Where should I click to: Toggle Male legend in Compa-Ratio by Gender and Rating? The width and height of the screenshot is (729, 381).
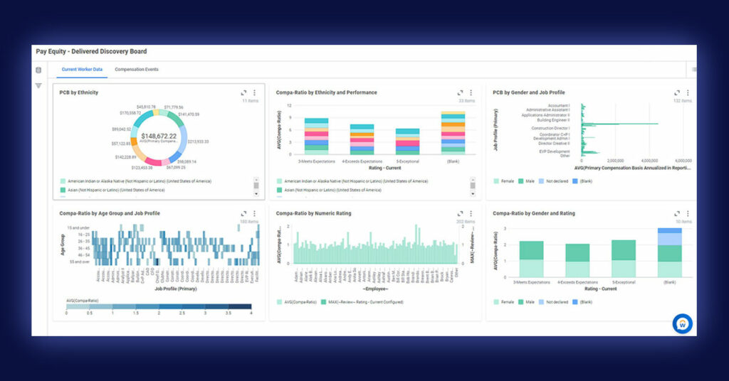pos(527,302)
